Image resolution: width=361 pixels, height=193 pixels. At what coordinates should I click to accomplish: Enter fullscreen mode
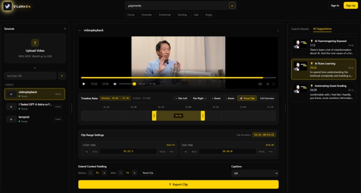[x=274, y=84]
